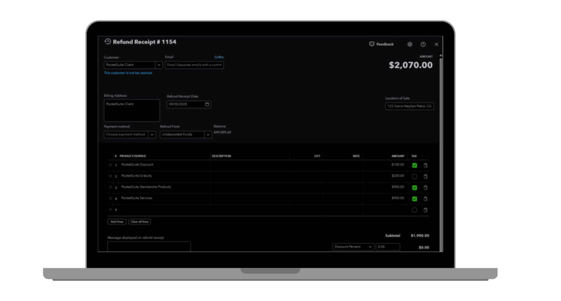Delete the PocketSuite Discount line
Screen dimensions: 561x301
pos(425,165)
